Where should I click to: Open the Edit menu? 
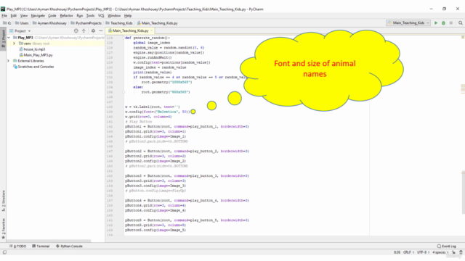click(x=13, y=16)
